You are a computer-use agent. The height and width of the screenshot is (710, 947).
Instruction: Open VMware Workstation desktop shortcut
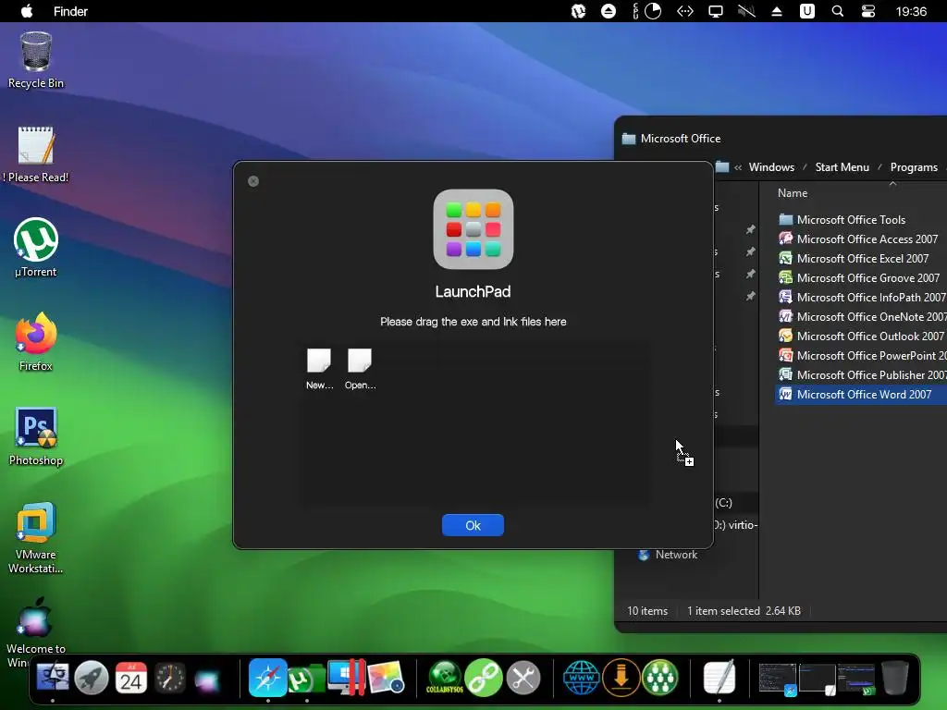tap(36, 537)
